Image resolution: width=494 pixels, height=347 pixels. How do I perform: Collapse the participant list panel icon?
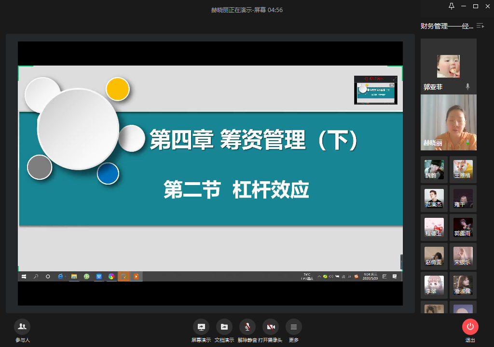coord(480,26)
